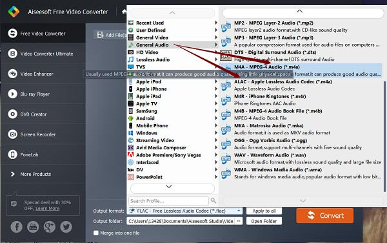Select the Screen Recorder sidebar icon

tap(13, 134)
